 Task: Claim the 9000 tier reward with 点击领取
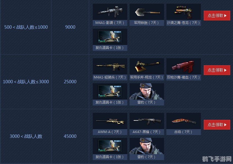[217, 15]
